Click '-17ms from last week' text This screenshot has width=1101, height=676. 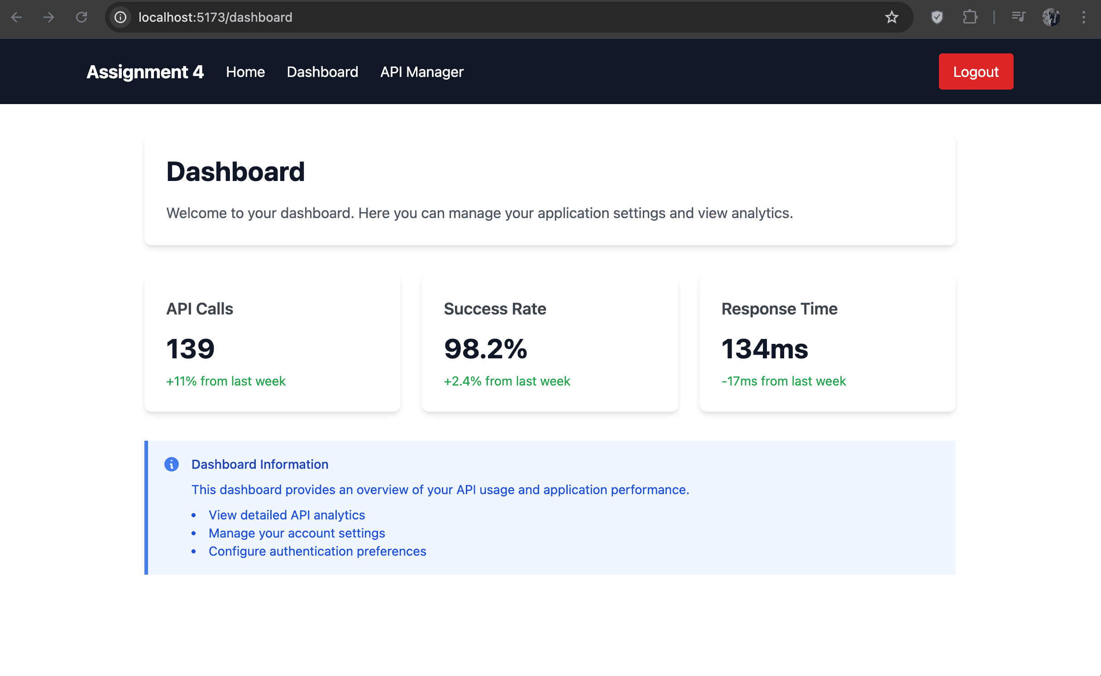(783, 381)
